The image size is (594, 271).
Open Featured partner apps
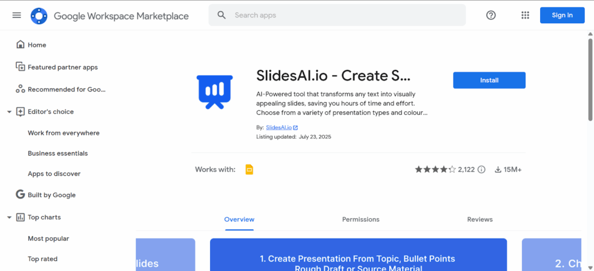(x=62, y=67)
